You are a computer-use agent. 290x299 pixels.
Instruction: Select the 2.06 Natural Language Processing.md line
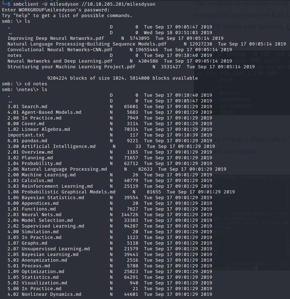(x=117, y=169)
